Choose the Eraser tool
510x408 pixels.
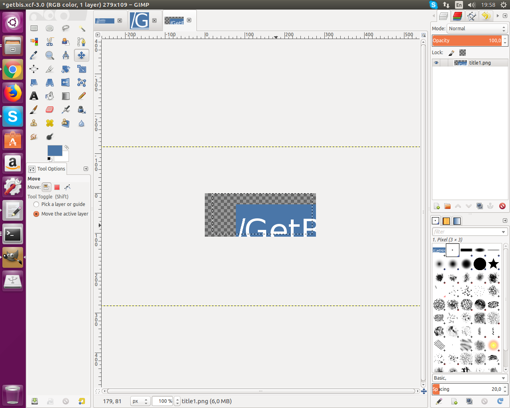[x=49, y=110]
